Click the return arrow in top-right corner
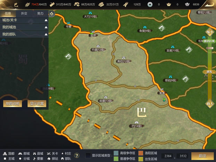Image resolution: width=216 pixels, height=162 pixels. [209, 5]
